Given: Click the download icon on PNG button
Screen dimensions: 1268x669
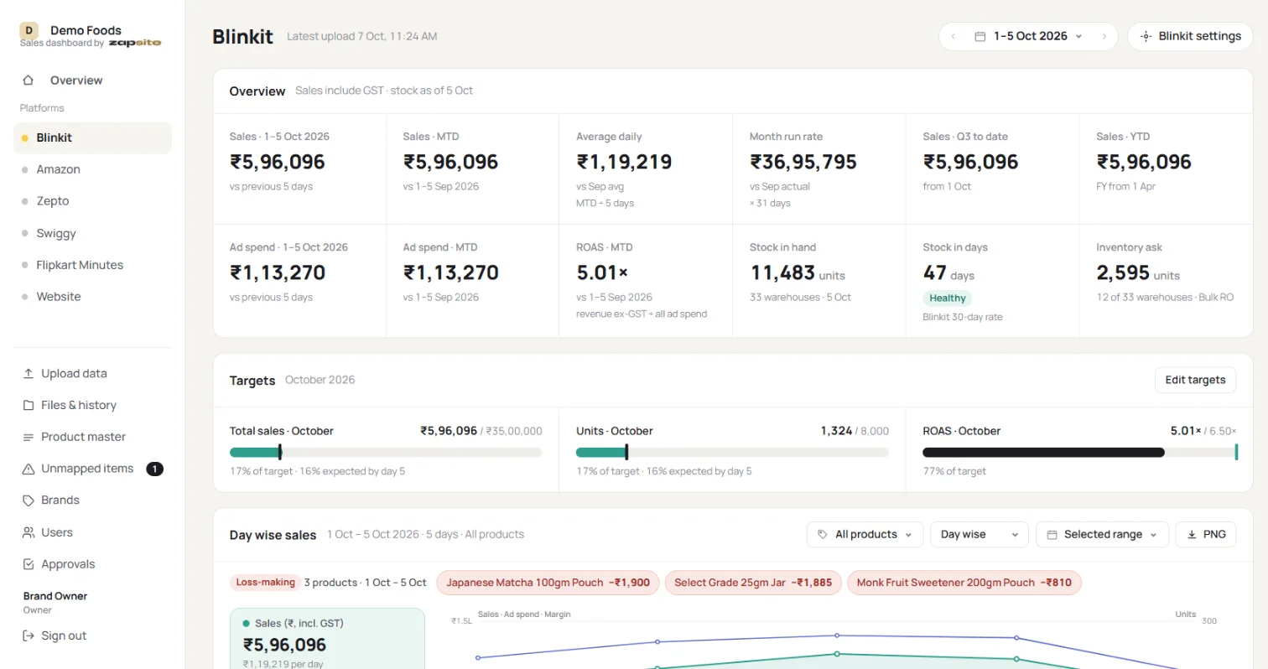Looking at the screenshot, I should pyautogui.click(x=1192, y=534).
